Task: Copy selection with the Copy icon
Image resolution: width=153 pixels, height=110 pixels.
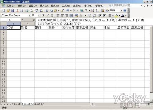Action: tap(51, 10)
